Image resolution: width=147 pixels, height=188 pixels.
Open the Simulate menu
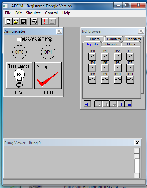33,13
